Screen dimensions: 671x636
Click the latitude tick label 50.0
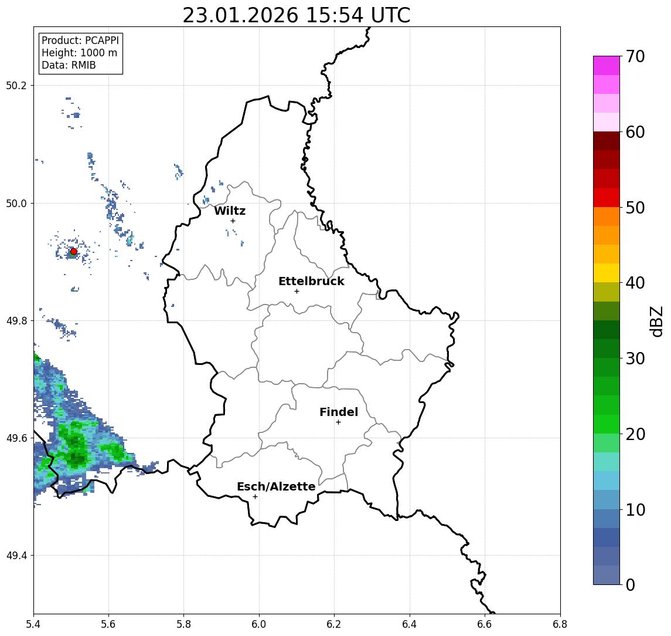click(16, 203)
